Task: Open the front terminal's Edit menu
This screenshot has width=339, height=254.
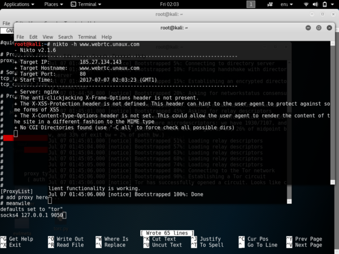Action: [34, 36]
